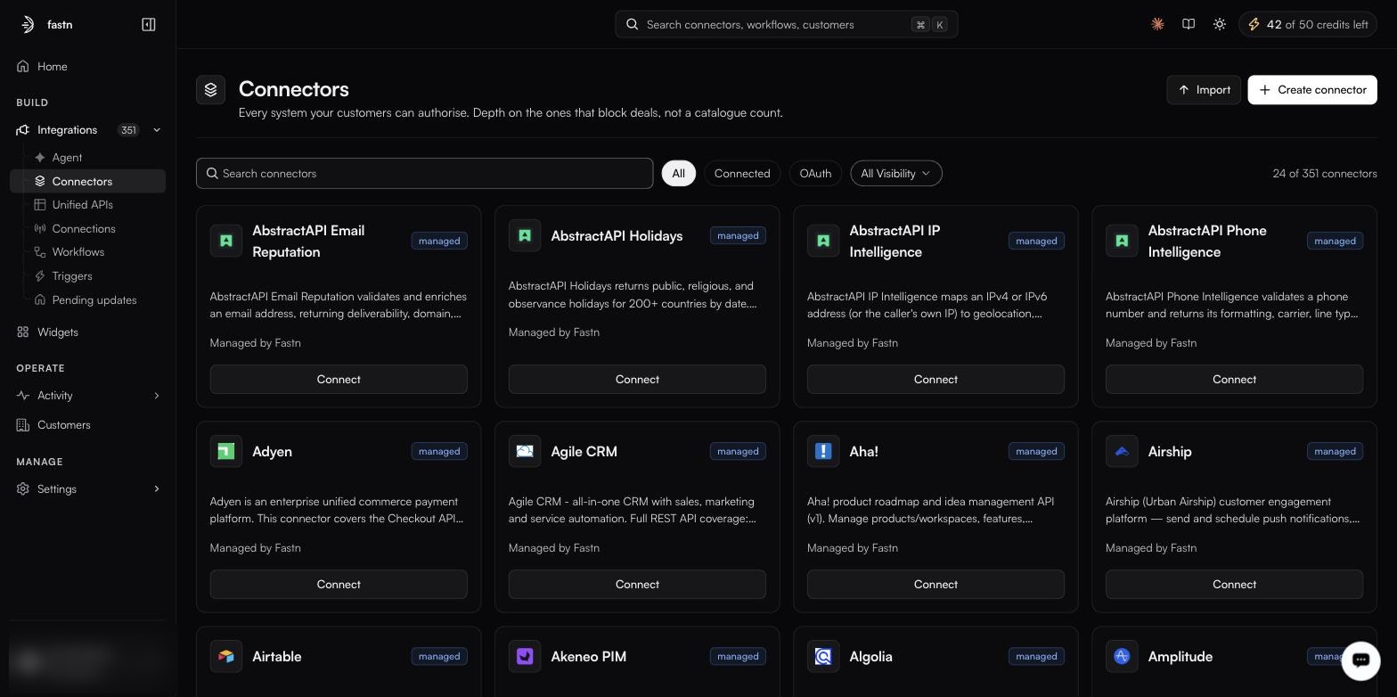Screen dimensions: 1397x697
Task: Select the All filter pill
Action: coord(678,173)
